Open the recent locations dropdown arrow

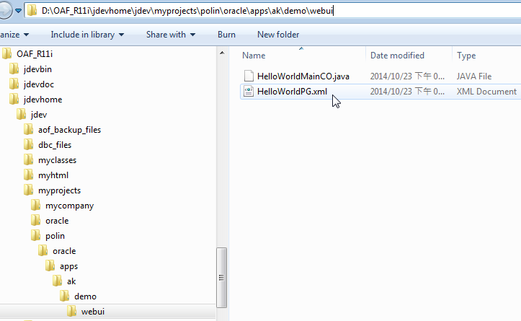(x=19, y=11)
